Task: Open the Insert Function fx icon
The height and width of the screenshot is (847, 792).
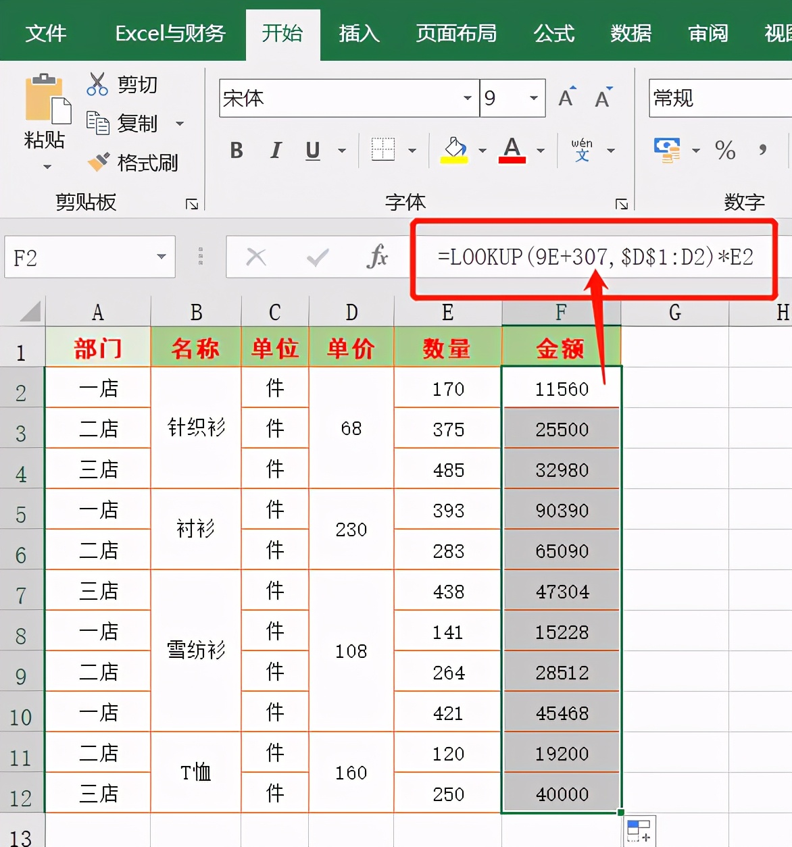Action: [378, 257]
